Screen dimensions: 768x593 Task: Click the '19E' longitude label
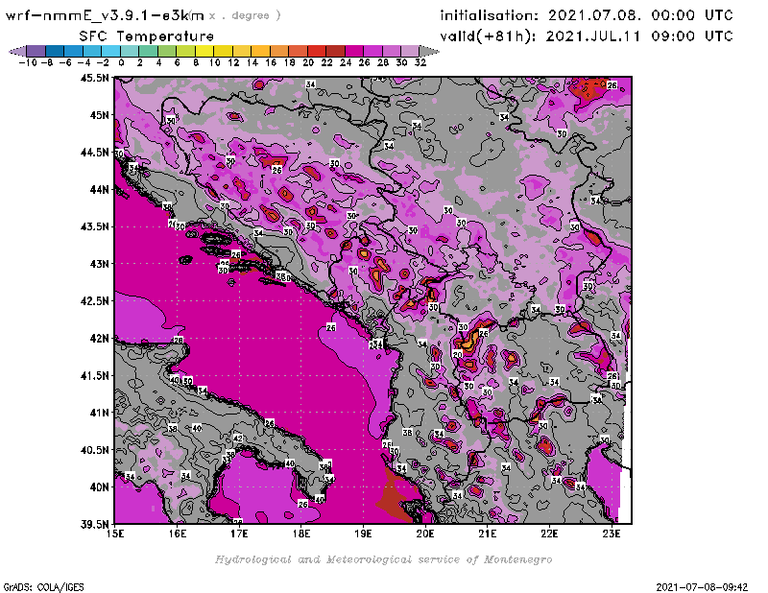pyautogui.click(x=364, y=534)
